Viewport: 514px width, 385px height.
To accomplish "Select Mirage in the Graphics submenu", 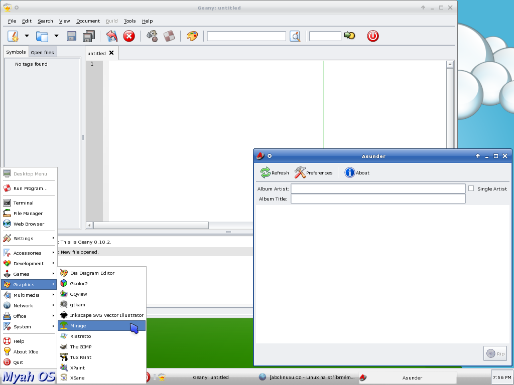I will click(101, 326).
